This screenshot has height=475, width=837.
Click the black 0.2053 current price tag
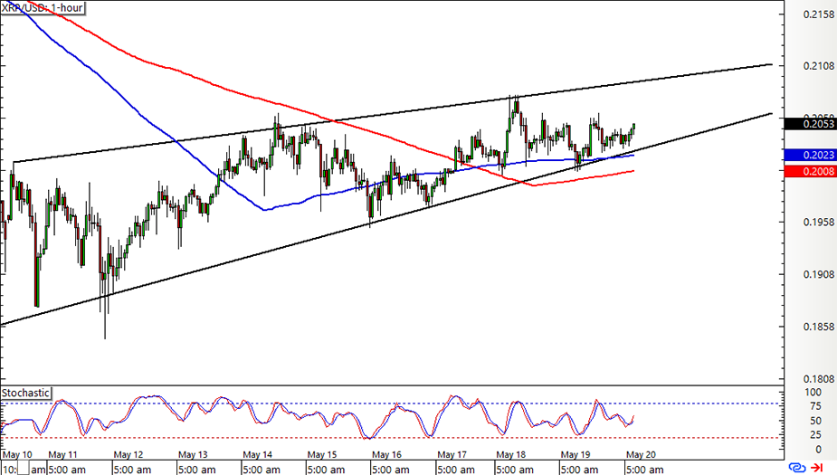click(811, 124)
